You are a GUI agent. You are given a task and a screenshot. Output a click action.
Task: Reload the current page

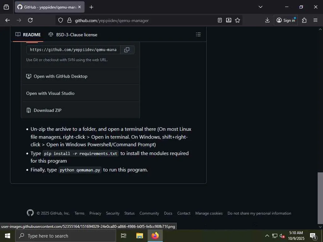click(x=30, y=20)
